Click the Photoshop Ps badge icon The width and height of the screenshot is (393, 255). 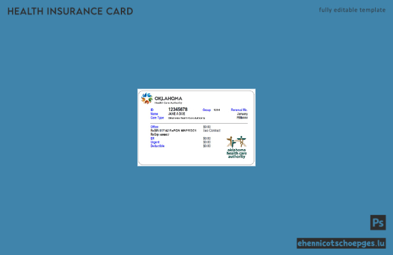pos(378,222)
